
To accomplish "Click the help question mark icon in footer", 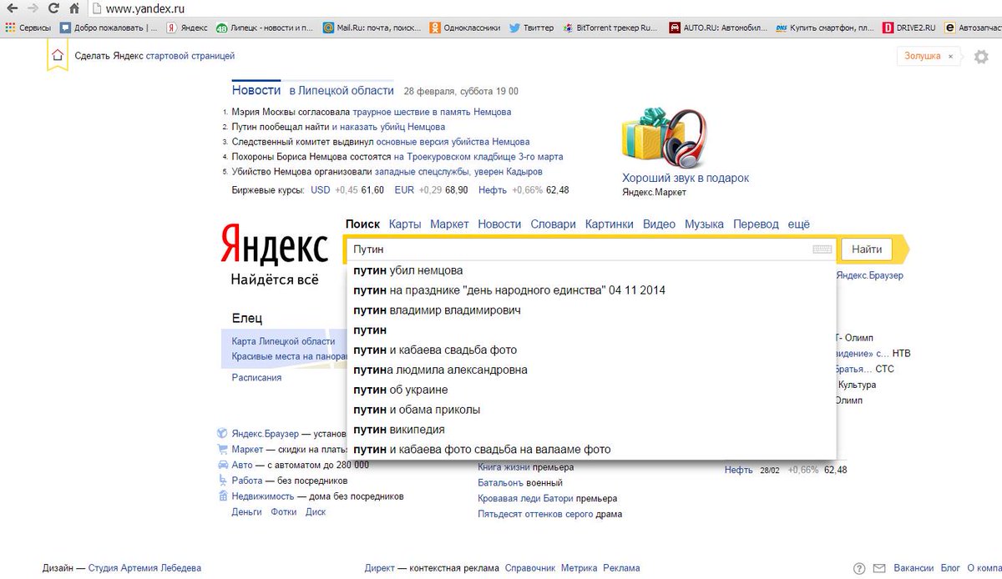I will [859, 569].
